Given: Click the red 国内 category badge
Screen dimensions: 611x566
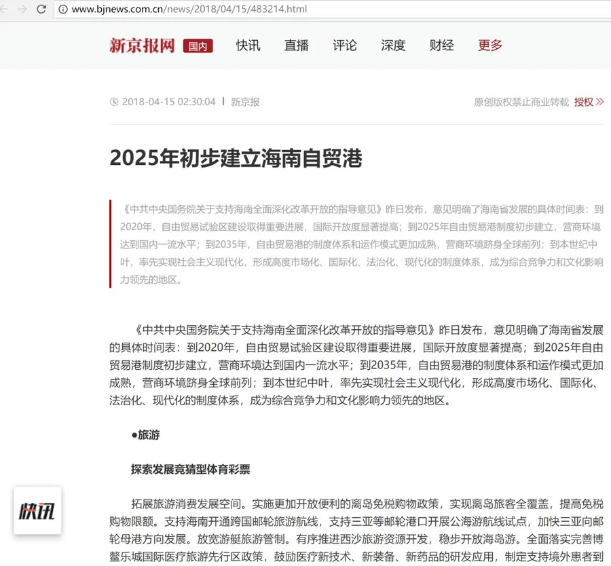Looking at the screenshot, I should tap(198, 46).
